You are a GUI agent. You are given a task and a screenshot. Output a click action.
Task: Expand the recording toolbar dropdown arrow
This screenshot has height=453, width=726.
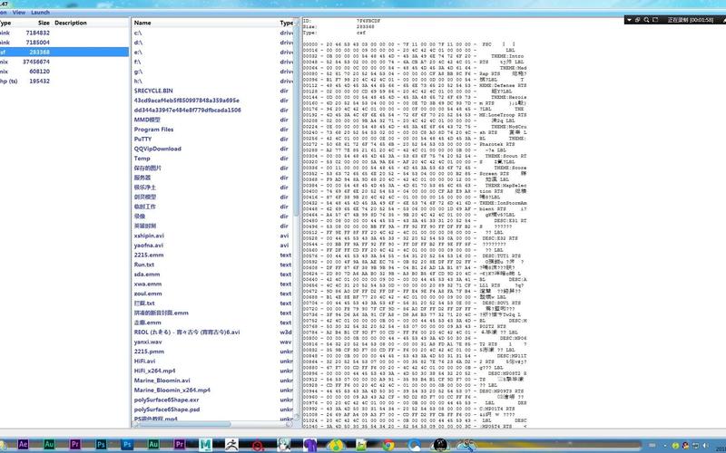pos(629,20)
